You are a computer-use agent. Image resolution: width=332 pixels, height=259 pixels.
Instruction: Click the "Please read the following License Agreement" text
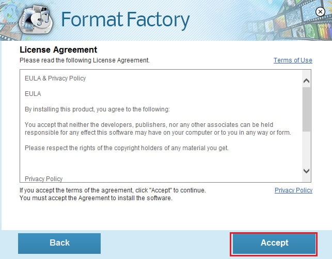point(85,60)
